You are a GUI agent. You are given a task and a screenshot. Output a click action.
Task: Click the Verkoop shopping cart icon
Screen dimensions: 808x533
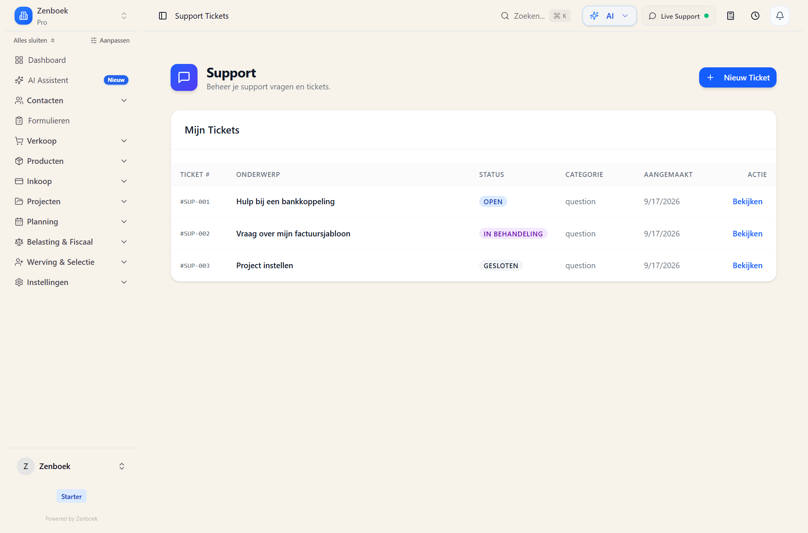19,141
